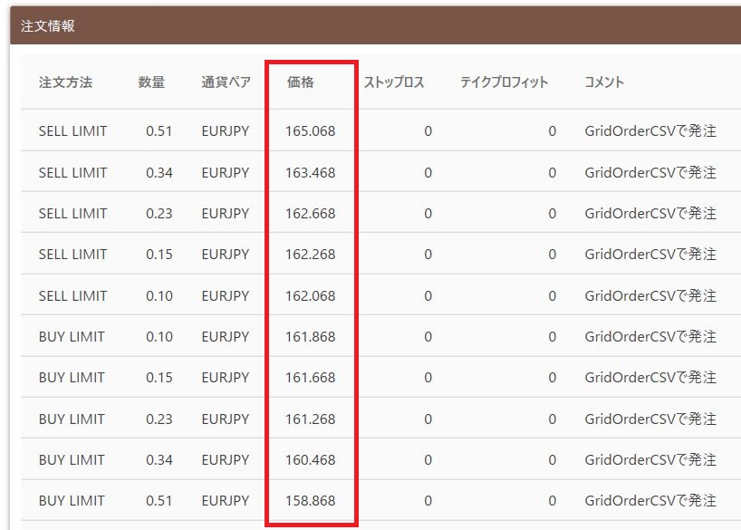Click SELL LIMIT in the 162.668 row

pos(72,213)
